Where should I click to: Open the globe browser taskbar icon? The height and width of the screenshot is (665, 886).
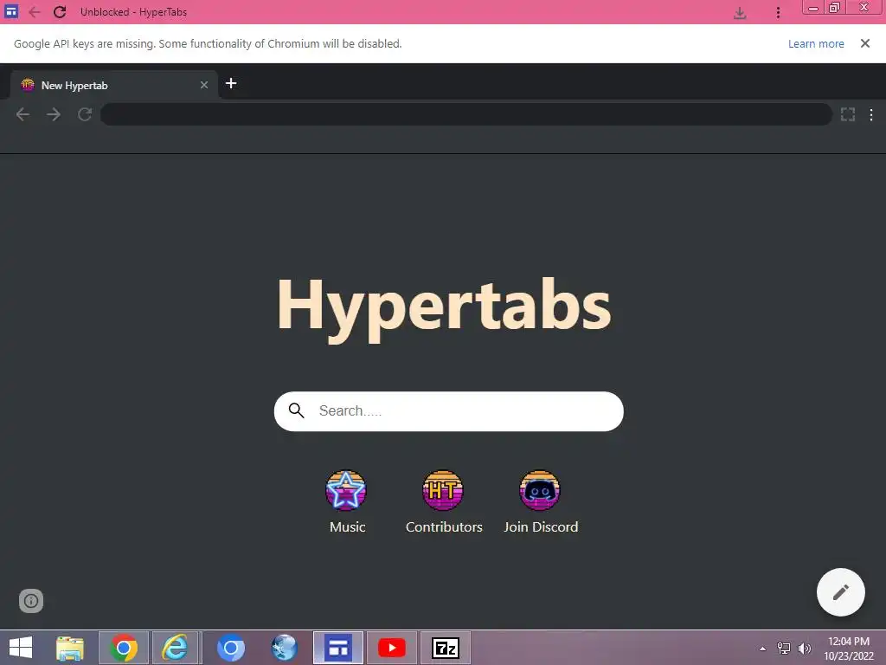point(284,648)
